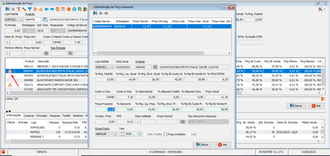Click Salvar in the Atacarejo dialog
This screenshot has height=156, width=330.
(x=202, y=144)
